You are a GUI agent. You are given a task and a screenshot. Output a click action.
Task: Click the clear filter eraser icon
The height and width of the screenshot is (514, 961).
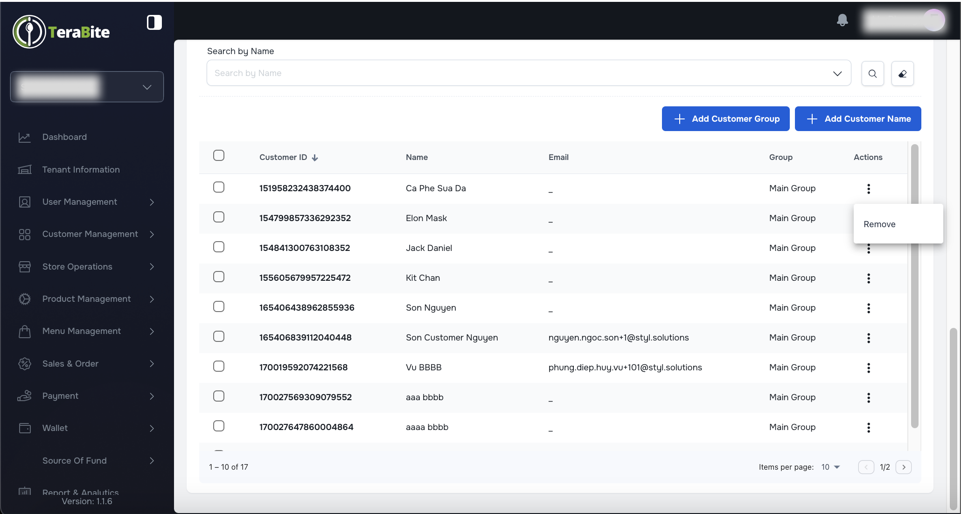[902, 73]
